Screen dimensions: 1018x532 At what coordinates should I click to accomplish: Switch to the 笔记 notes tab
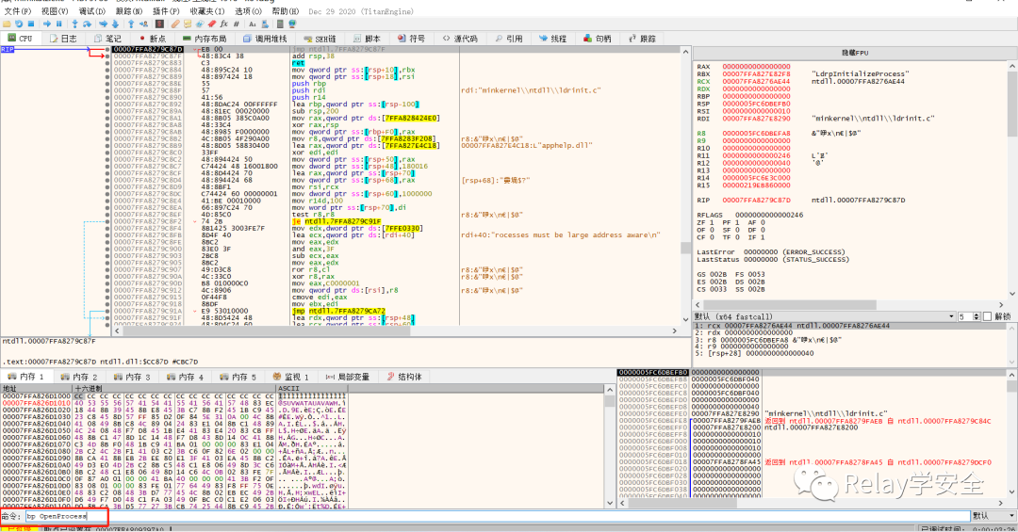[108, 39]
